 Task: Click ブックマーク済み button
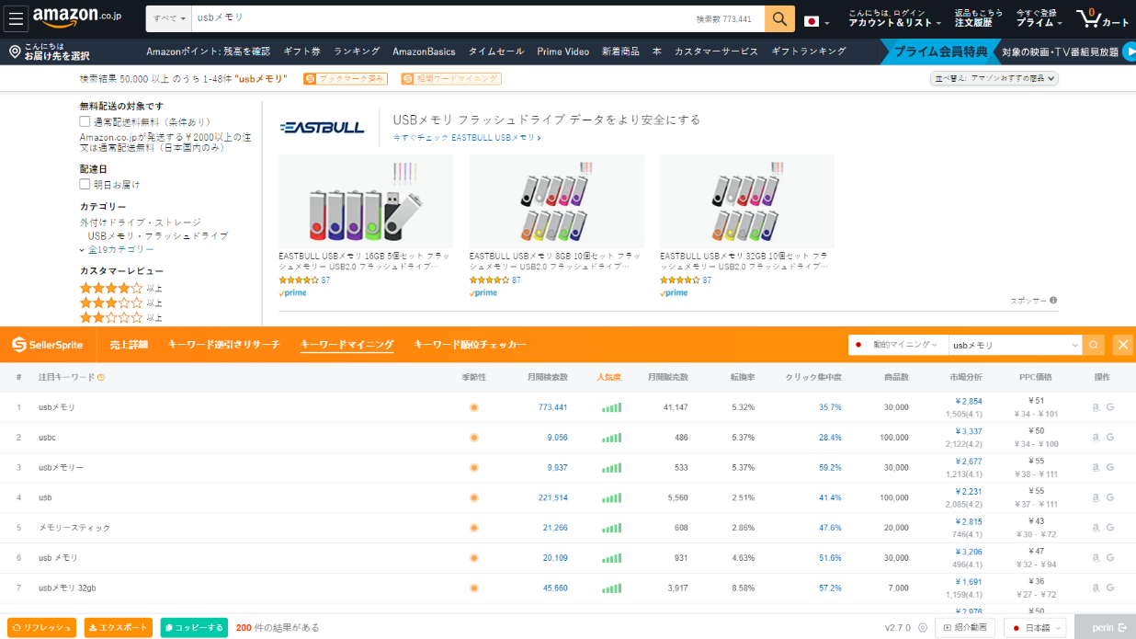(345, 79)
